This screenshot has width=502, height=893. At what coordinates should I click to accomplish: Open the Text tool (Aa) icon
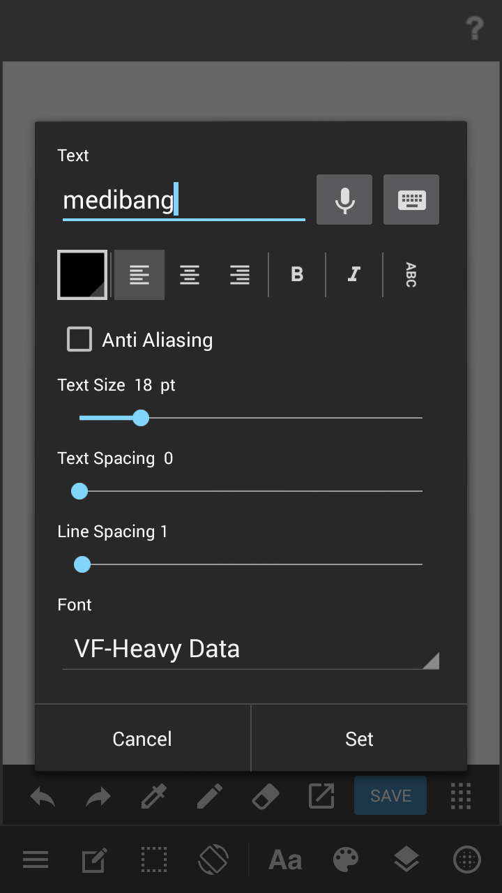(x=285, y=860)
